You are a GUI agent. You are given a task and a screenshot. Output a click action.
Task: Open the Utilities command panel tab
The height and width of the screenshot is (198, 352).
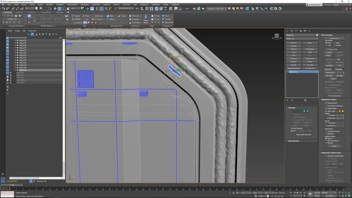(310, 31)
